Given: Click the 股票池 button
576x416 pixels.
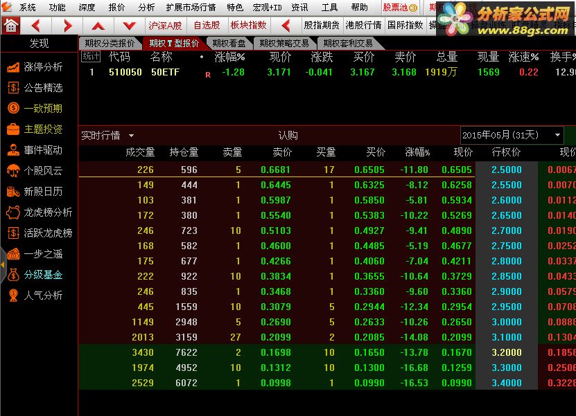Looking at the screenshot, I should [400, 8].
